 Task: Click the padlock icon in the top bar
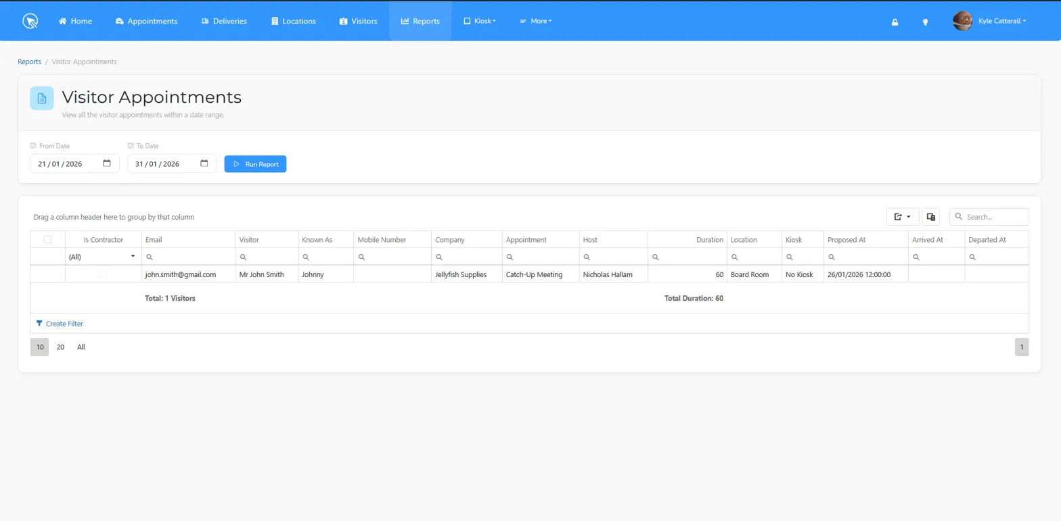coord(895,22)
